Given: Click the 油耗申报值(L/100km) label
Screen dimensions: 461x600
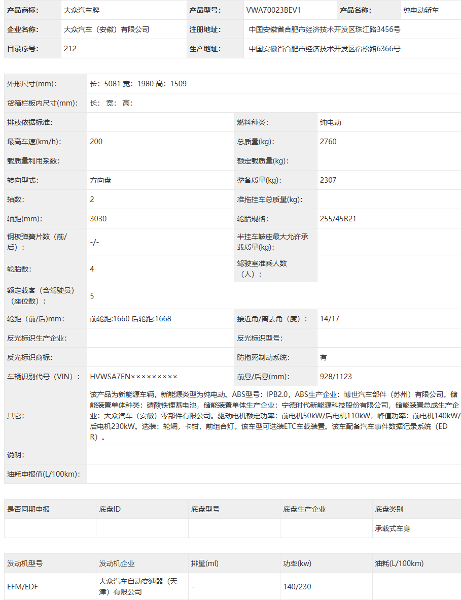Looking at the screenshot, I should [44, 474].
